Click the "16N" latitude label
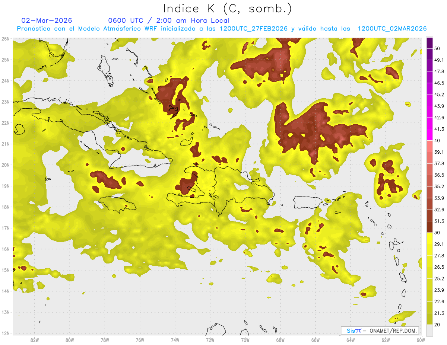The image size is (447, 345). point(6,249)
